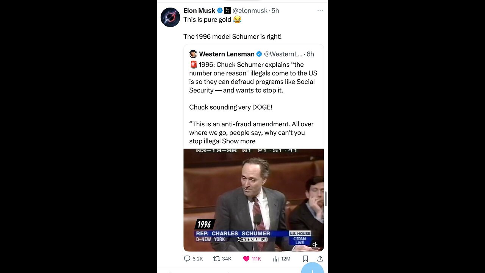This screenshot has height=273, width=485.
Task: Open the Western Lensman avatar icon
Action: coord(193,54)
